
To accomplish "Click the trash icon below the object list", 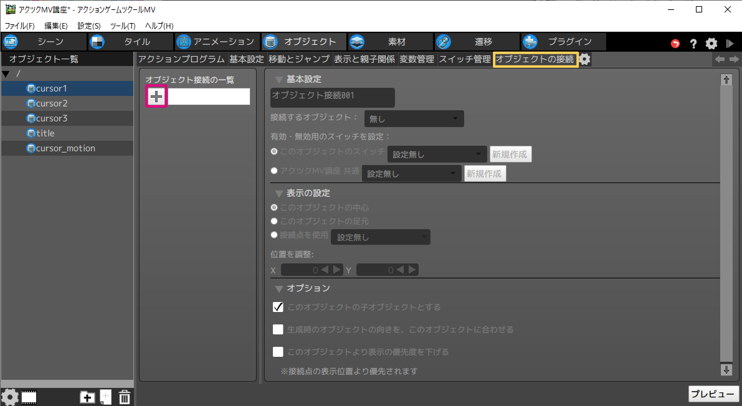I will click(125, 397).
